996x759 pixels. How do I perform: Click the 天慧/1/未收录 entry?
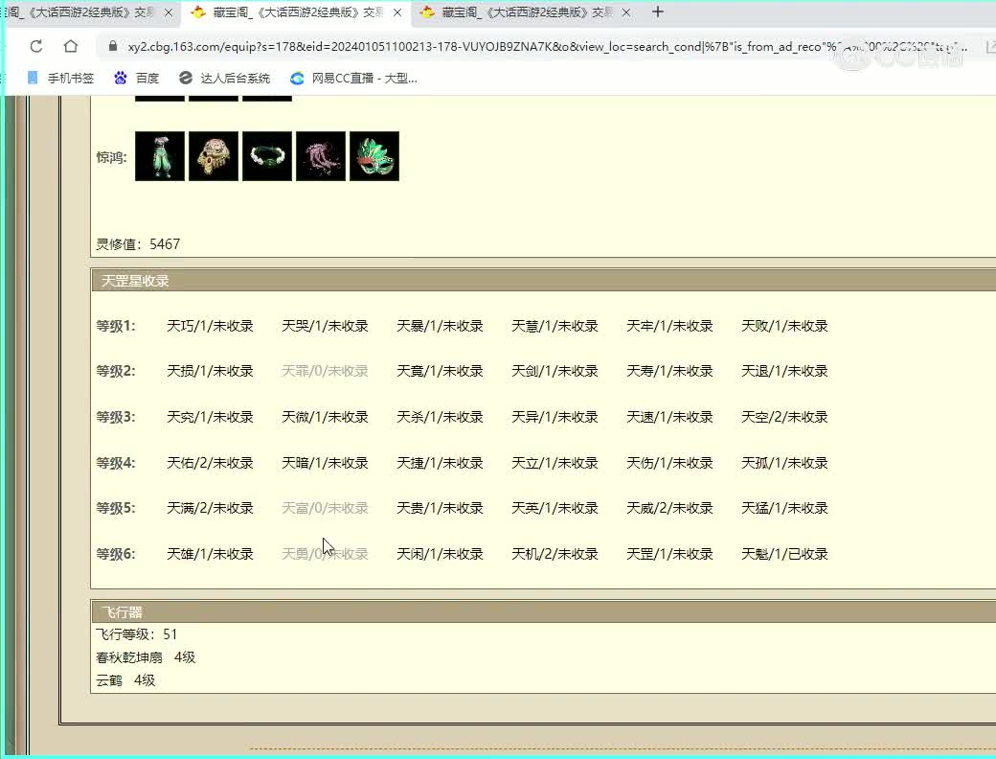[555, 326]
